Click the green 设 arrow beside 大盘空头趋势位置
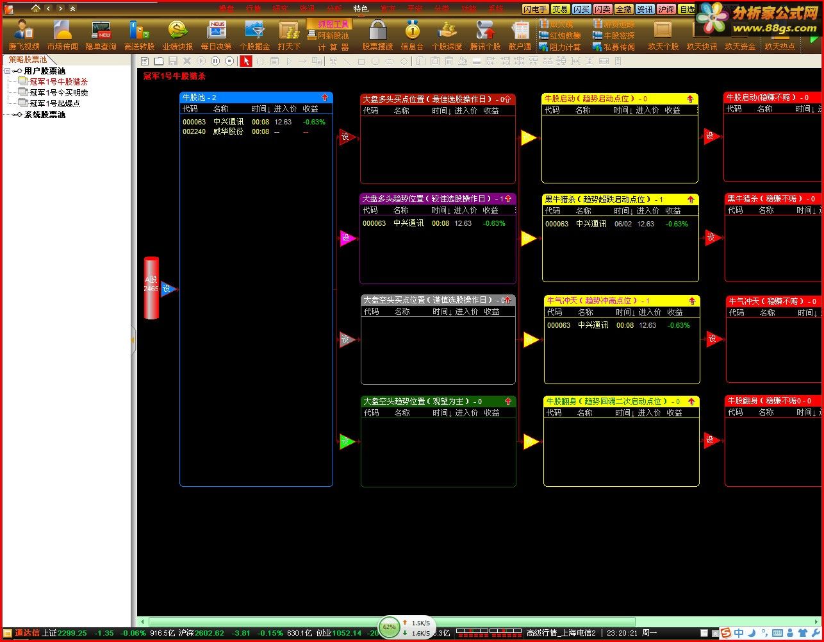The height and width of the screenshot is (642, 824). [347, 441]
